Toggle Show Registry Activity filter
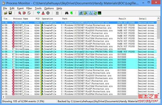 [81, 13]
